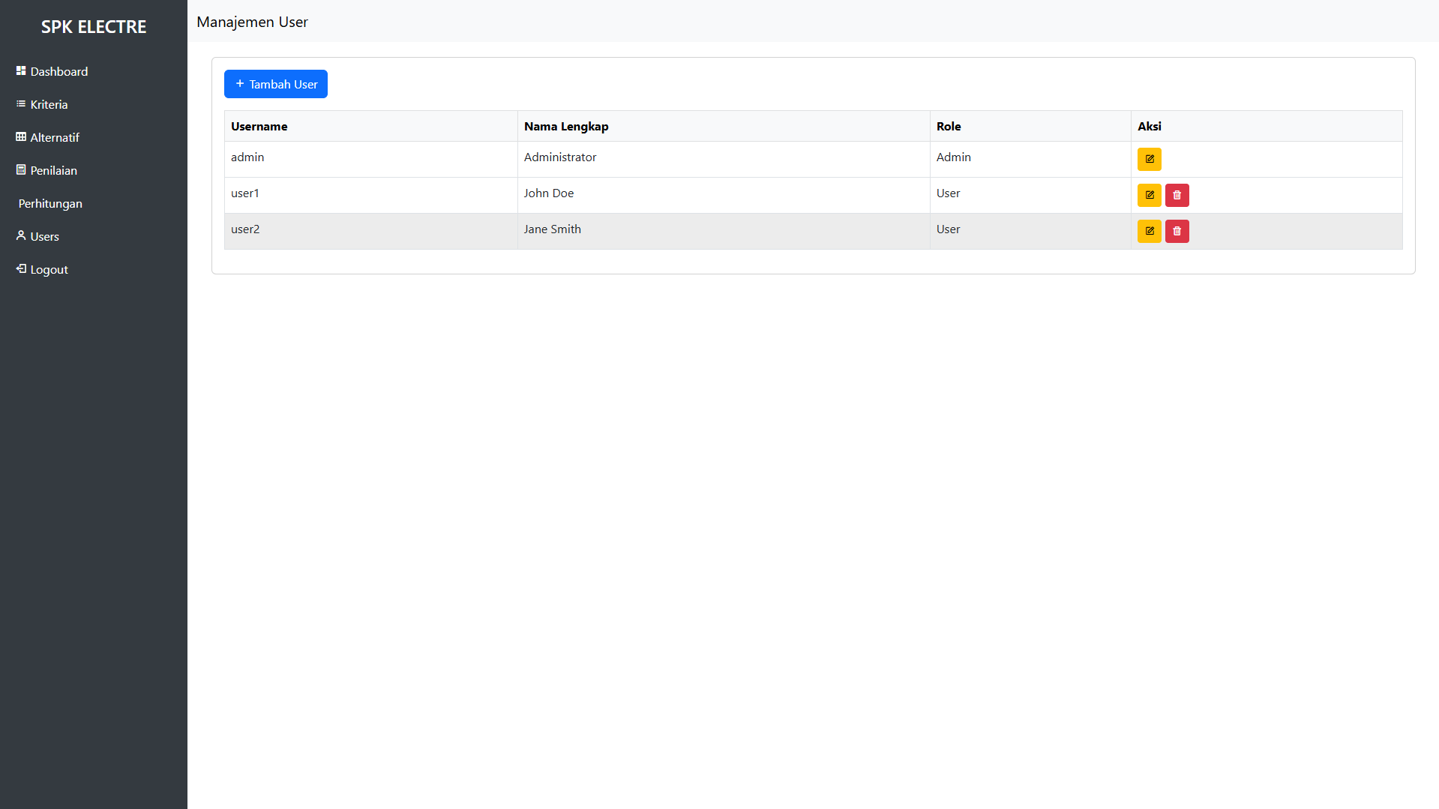Click the Administrator name cell
The width and height of the screenshot is (1439, 809).
pyautogui.click(x=724, y=159)
